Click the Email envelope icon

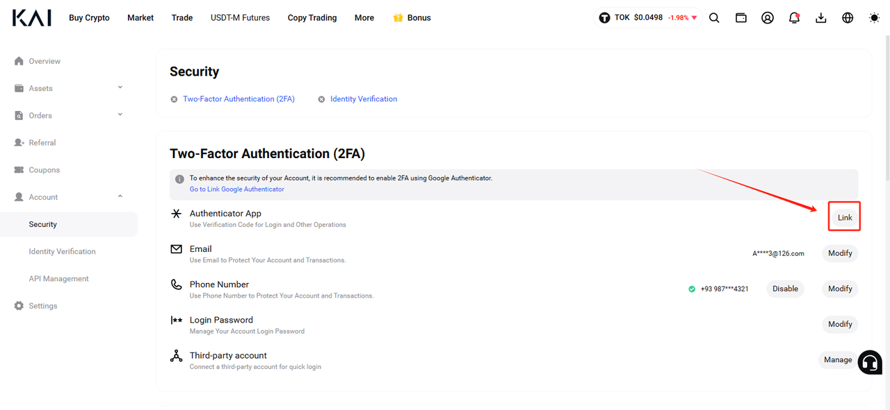coord(177,249)
